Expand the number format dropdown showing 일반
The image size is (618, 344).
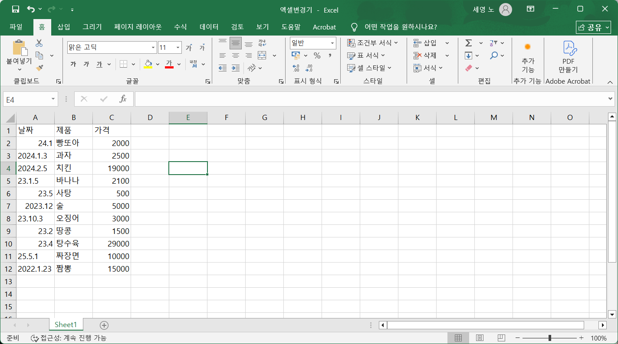coord(332,43)
